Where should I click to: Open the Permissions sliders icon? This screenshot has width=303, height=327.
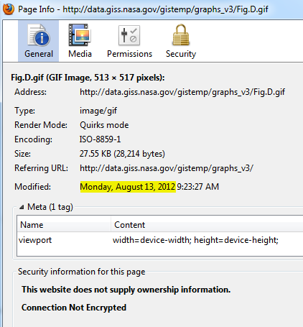coord(129,35)
